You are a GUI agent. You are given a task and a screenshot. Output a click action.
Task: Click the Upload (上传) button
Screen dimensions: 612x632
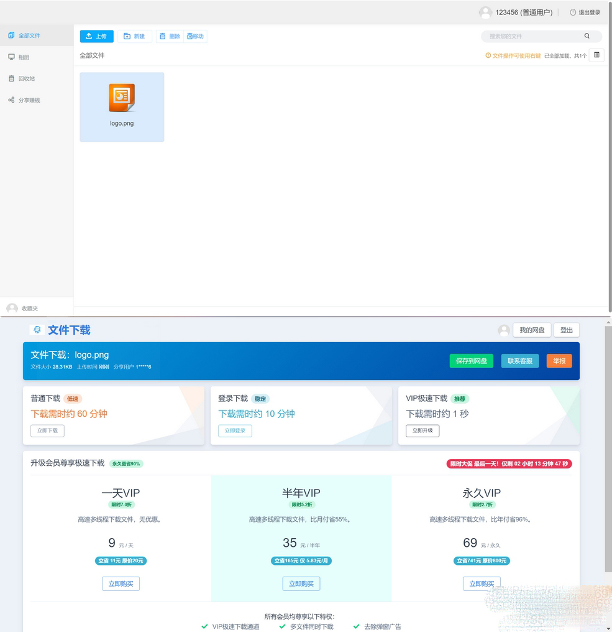point(96,36)
